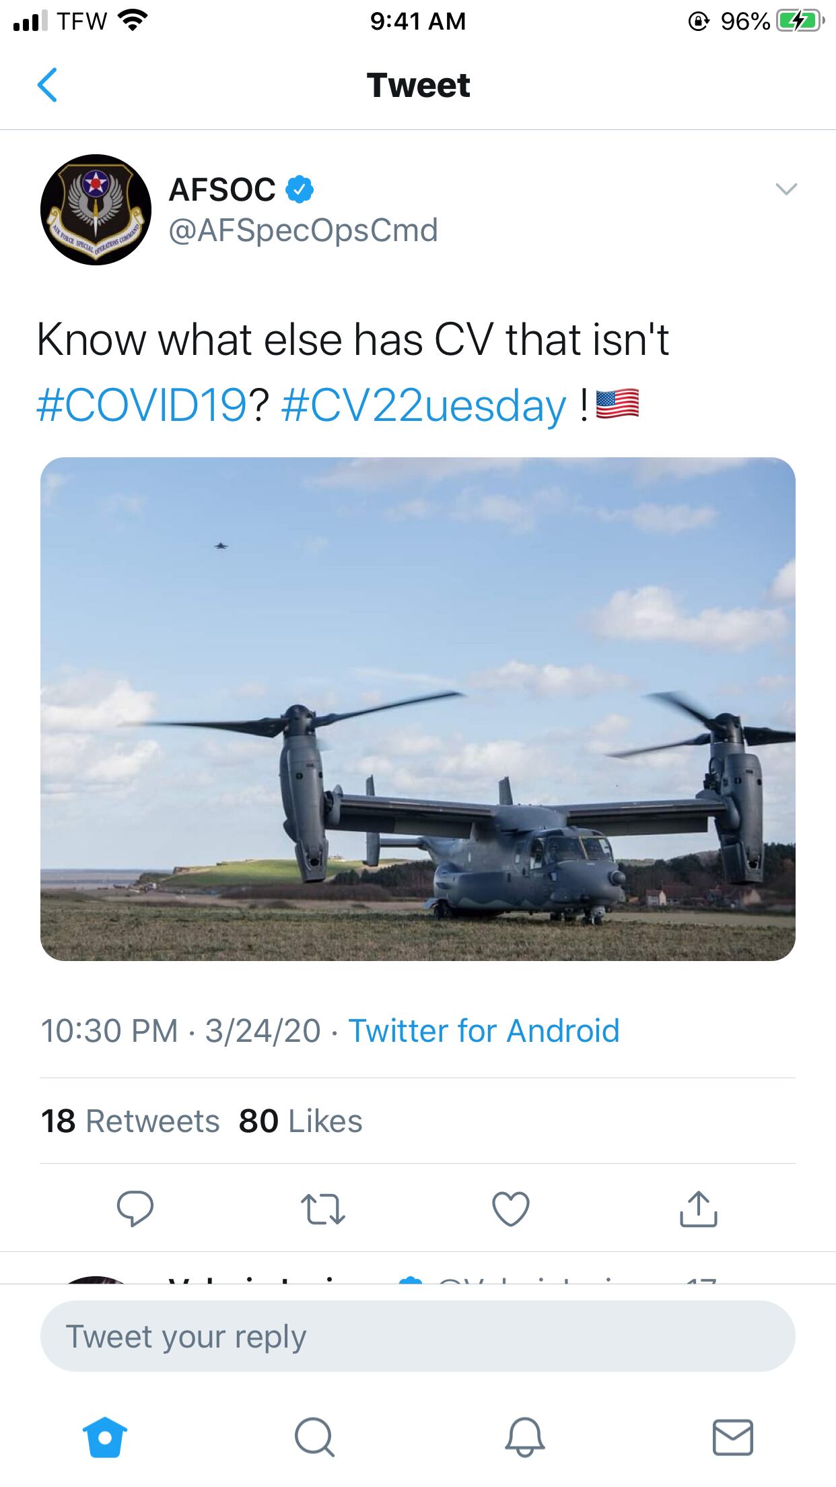
Task: Go back using the blue chevron
Action: [47, 85]
